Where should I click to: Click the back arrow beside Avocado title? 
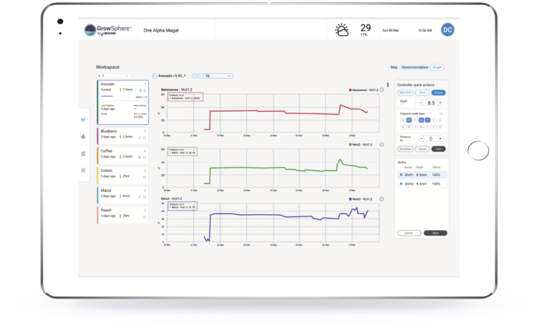click(154, 75)
